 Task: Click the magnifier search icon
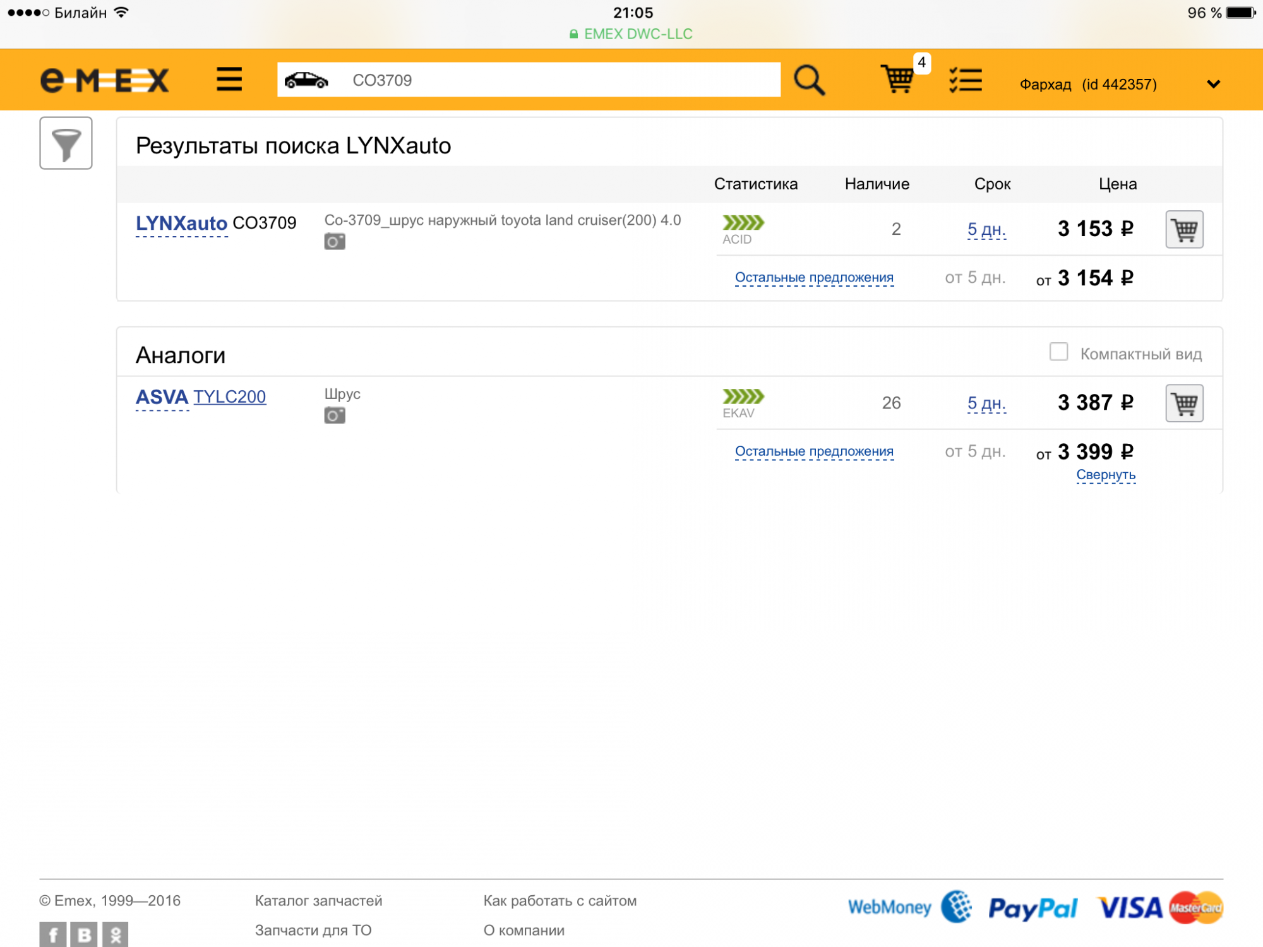tap(809, 80)
